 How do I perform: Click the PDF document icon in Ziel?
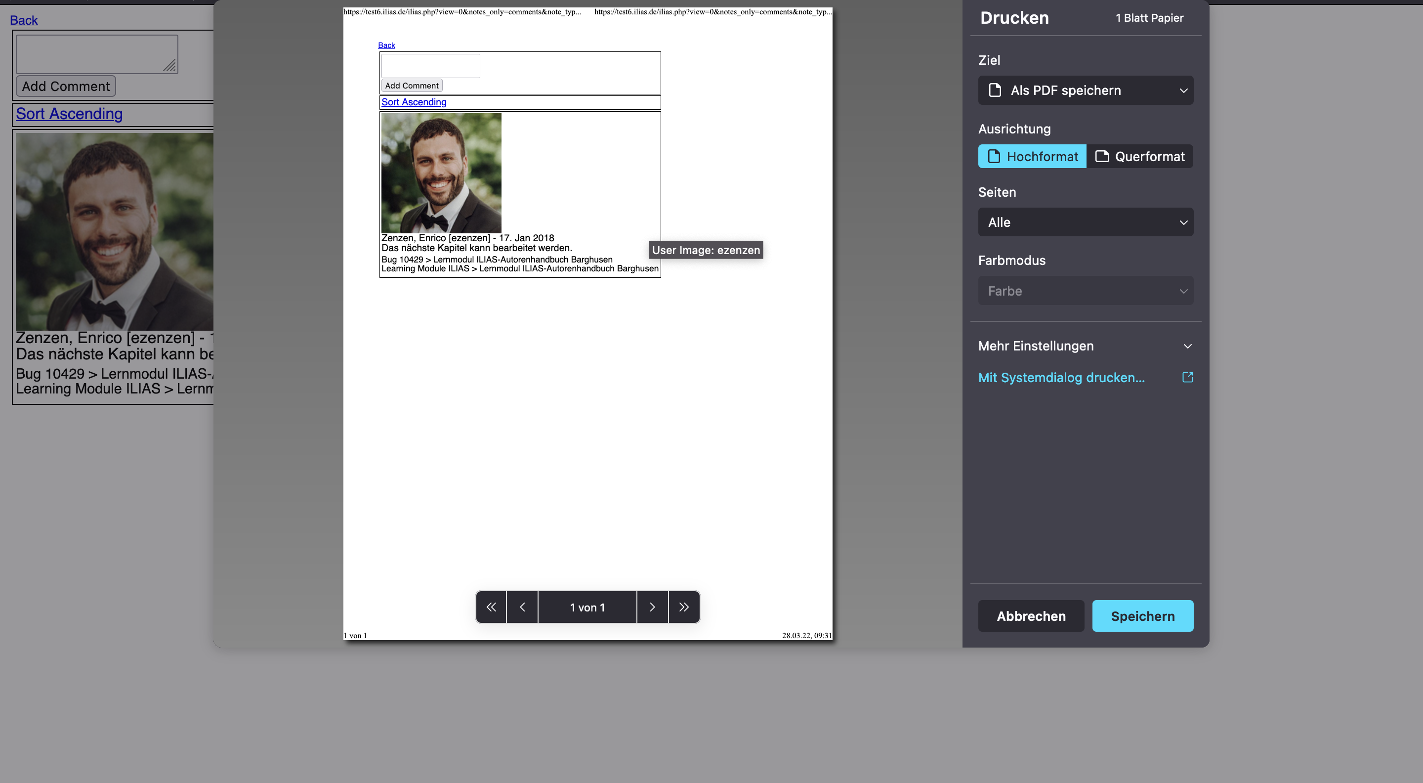(x=994, y=90)
